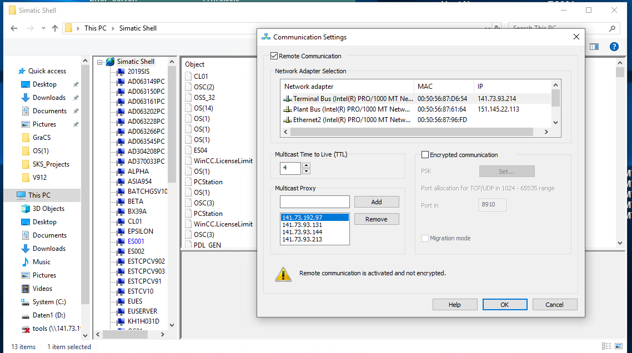Open Help for Communication Settings
The height and width of the screenshot is (353, 632).
455,305
